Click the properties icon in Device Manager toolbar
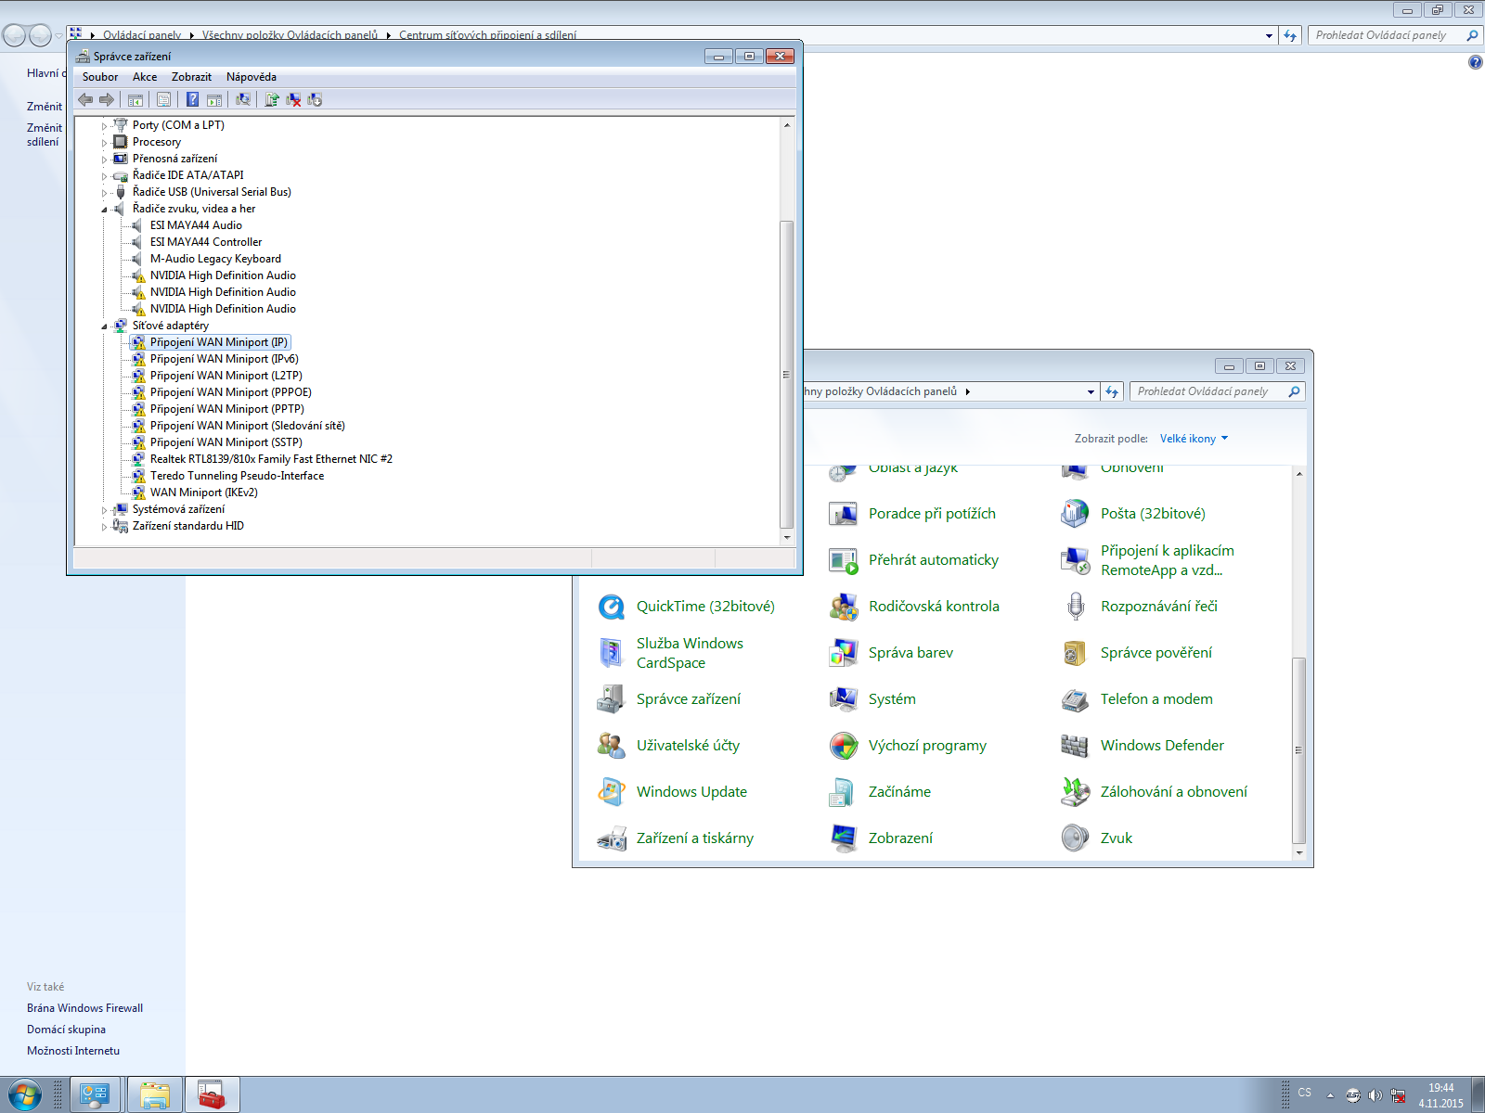This screenshot has width=1485, height=1113. [163, 99]
